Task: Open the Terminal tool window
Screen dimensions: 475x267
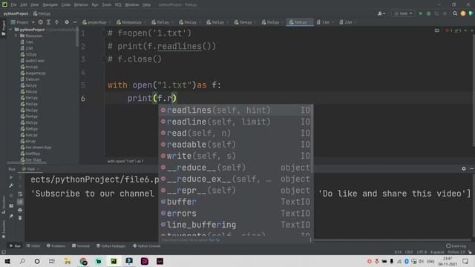Action: 81,245
